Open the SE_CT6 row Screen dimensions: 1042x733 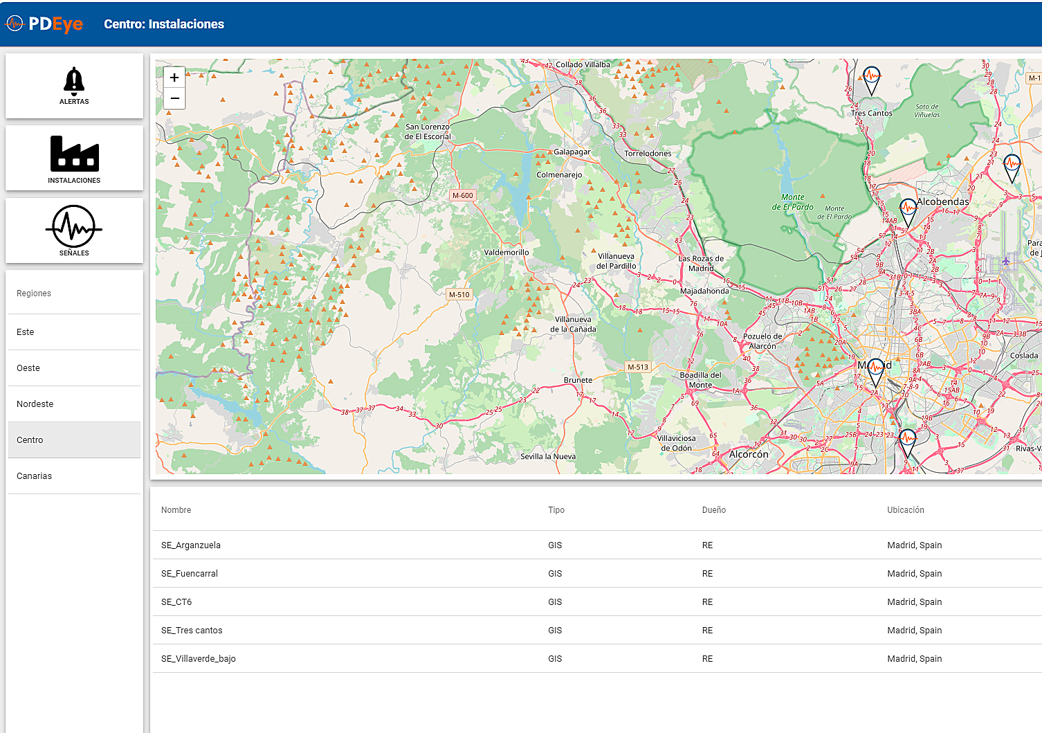(597, 602)
